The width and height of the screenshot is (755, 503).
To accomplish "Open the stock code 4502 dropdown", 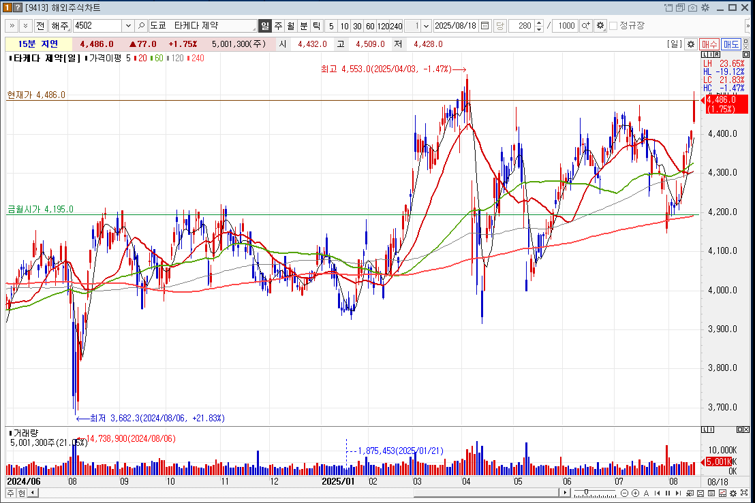I will point(128,26).
